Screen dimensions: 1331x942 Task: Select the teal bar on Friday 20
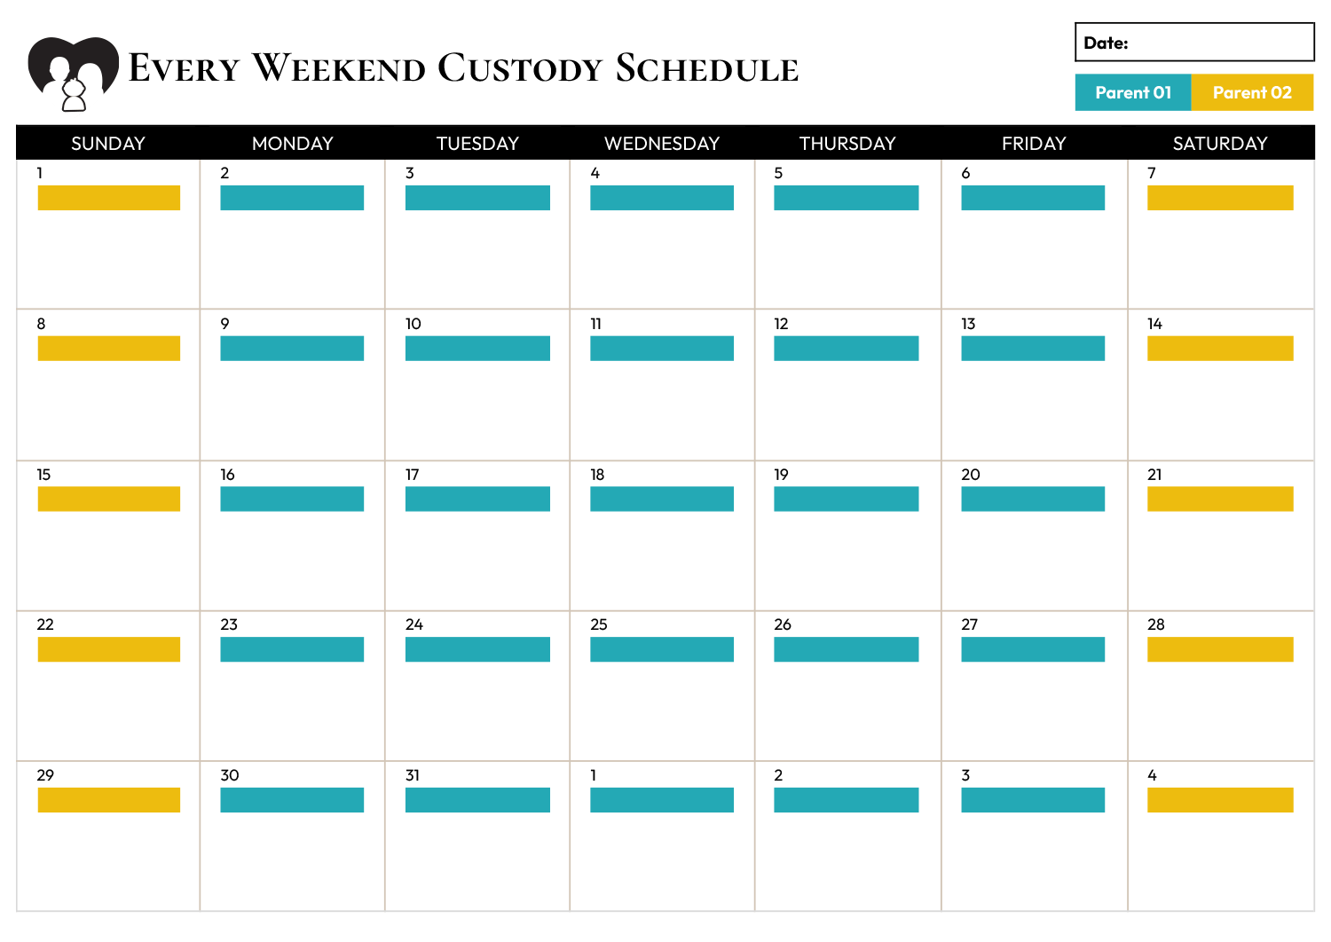point(1033,499)
